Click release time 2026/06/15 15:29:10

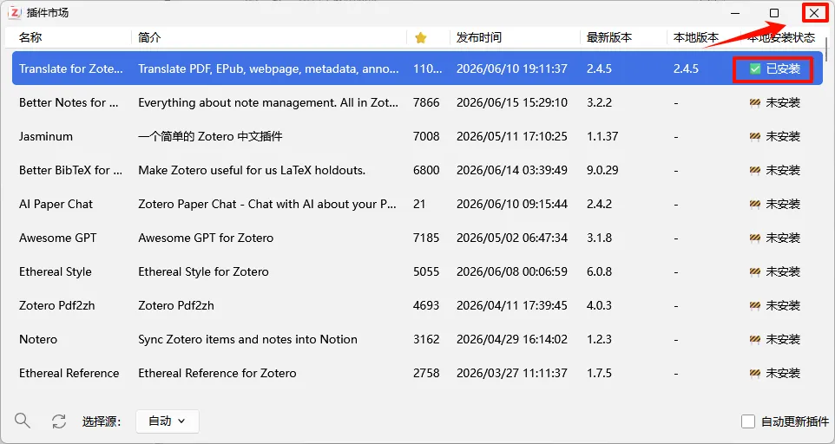[x=512, y=102]
